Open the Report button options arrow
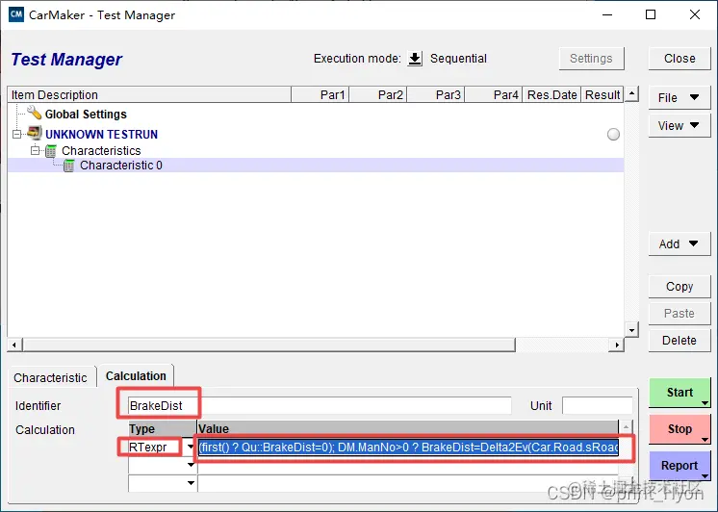Viewport: 718px width, 512px height. (705, 475)
